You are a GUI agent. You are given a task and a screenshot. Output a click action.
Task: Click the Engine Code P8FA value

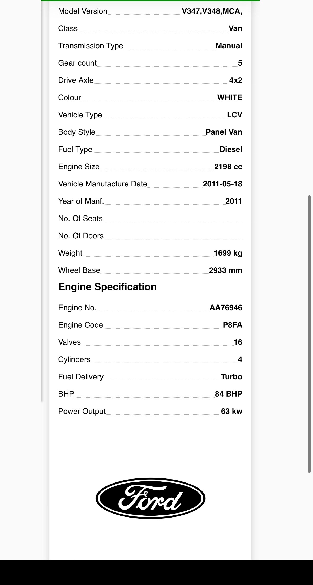[x=233, y=325]
